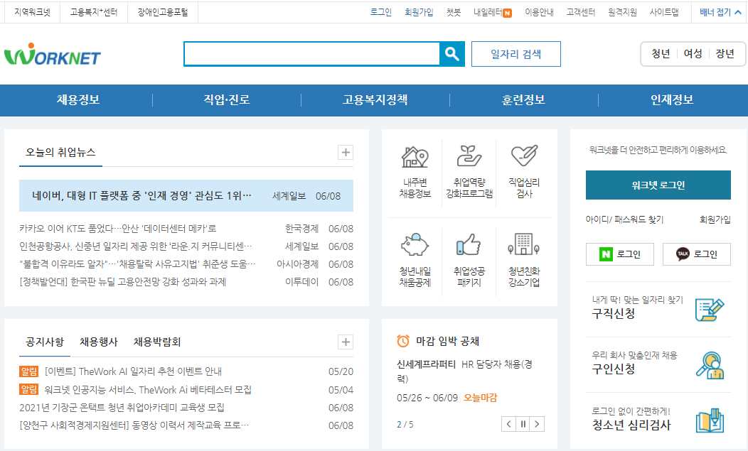Click the 워크넷 로그인 button
The width and height of the screenshot is (748, 451).
coord(658,185)
